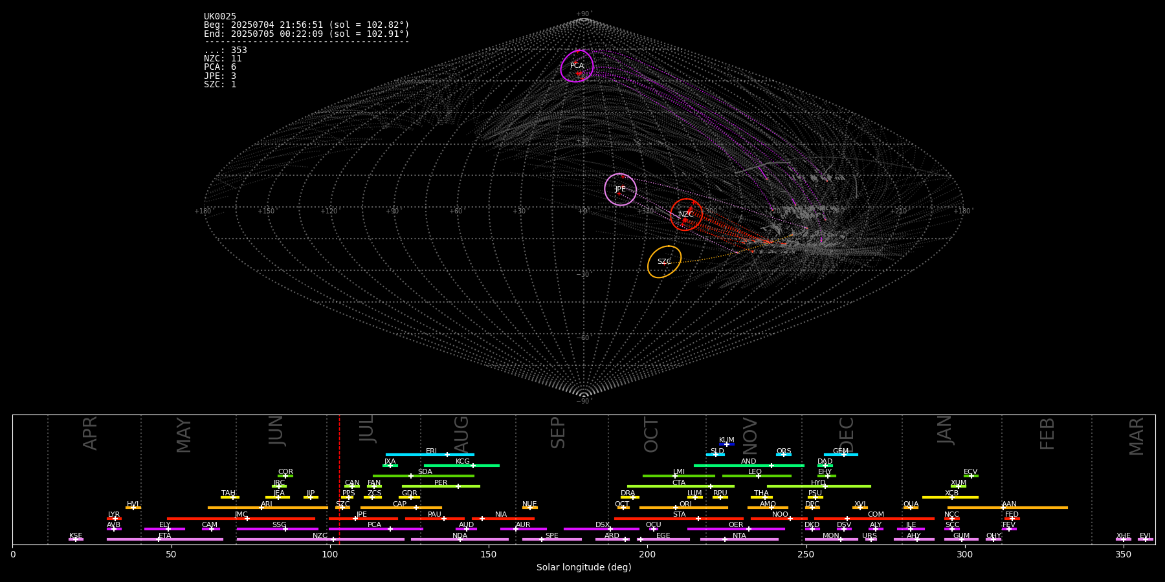Image resolution: width=1165 pixels, height=582 pixels.
Task: Click the HYD shower bar in timeline
Action: 819,486
